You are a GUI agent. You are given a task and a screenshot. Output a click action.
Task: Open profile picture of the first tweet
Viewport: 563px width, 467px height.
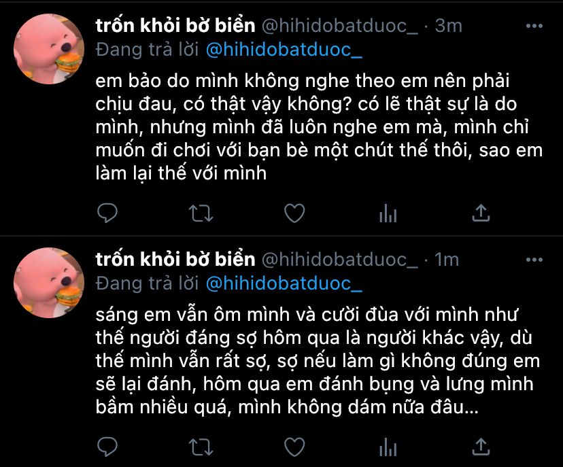pyautogui.click(x=49, y=49)
